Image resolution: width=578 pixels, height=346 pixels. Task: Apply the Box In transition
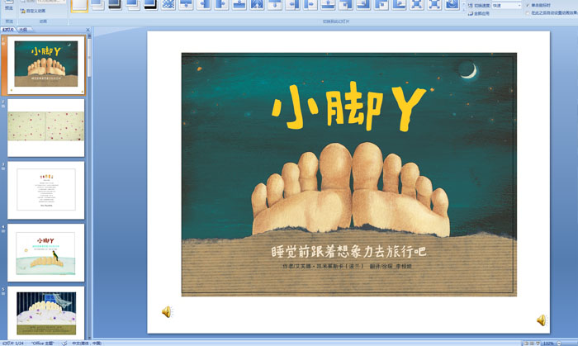[x=416, y=4]
